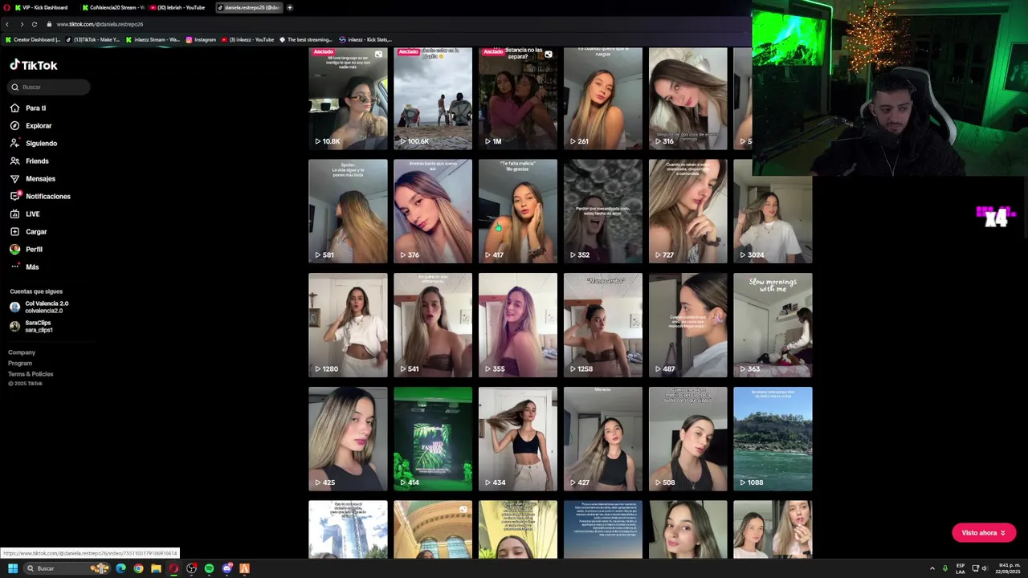Click the ESP LAA keyboard language indicator
The image size is (1028, 578).
[x=961, y=568]
